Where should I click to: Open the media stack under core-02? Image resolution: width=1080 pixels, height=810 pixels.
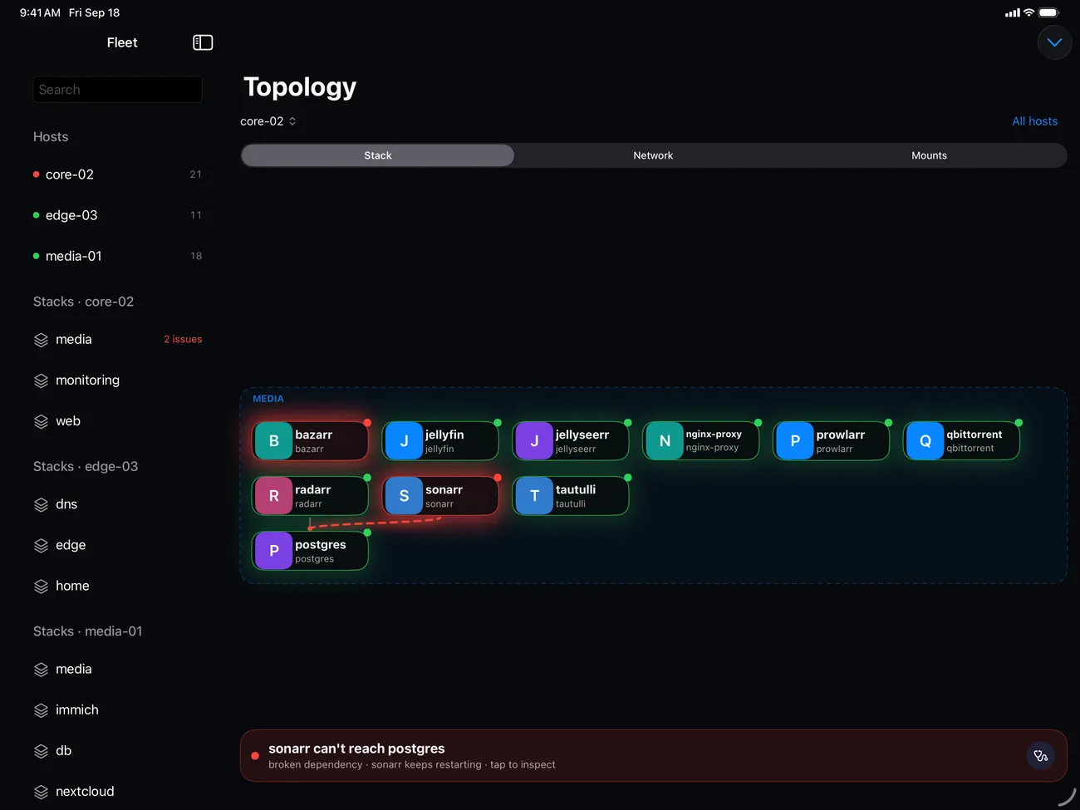(117, 339)
